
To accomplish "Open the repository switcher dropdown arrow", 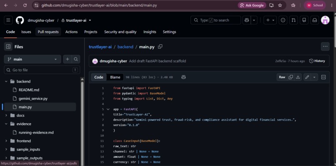I will click(90, 20).
